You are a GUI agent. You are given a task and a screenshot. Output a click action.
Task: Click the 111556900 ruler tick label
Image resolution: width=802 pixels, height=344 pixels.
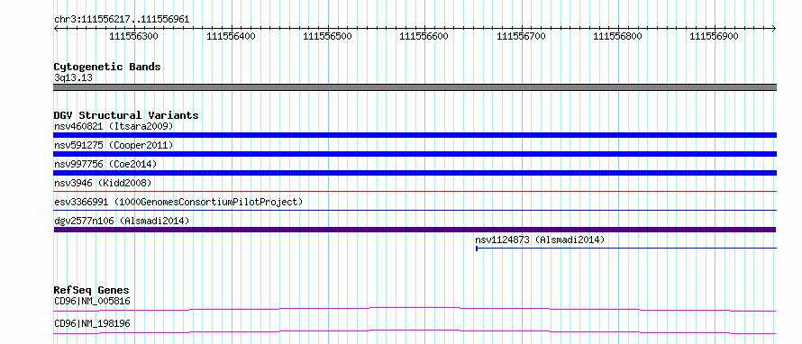pos(714,36)
